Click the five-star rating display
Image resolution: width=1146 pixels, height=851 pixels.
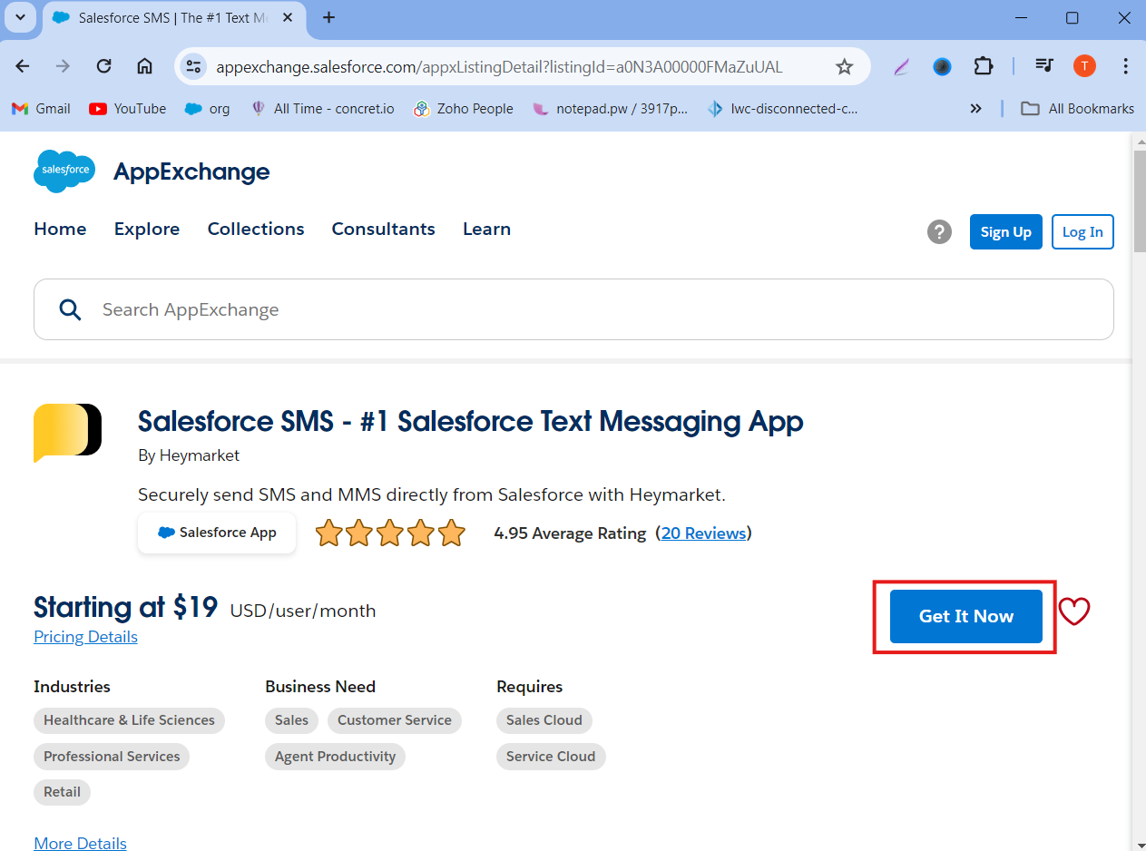click(390, 533)
